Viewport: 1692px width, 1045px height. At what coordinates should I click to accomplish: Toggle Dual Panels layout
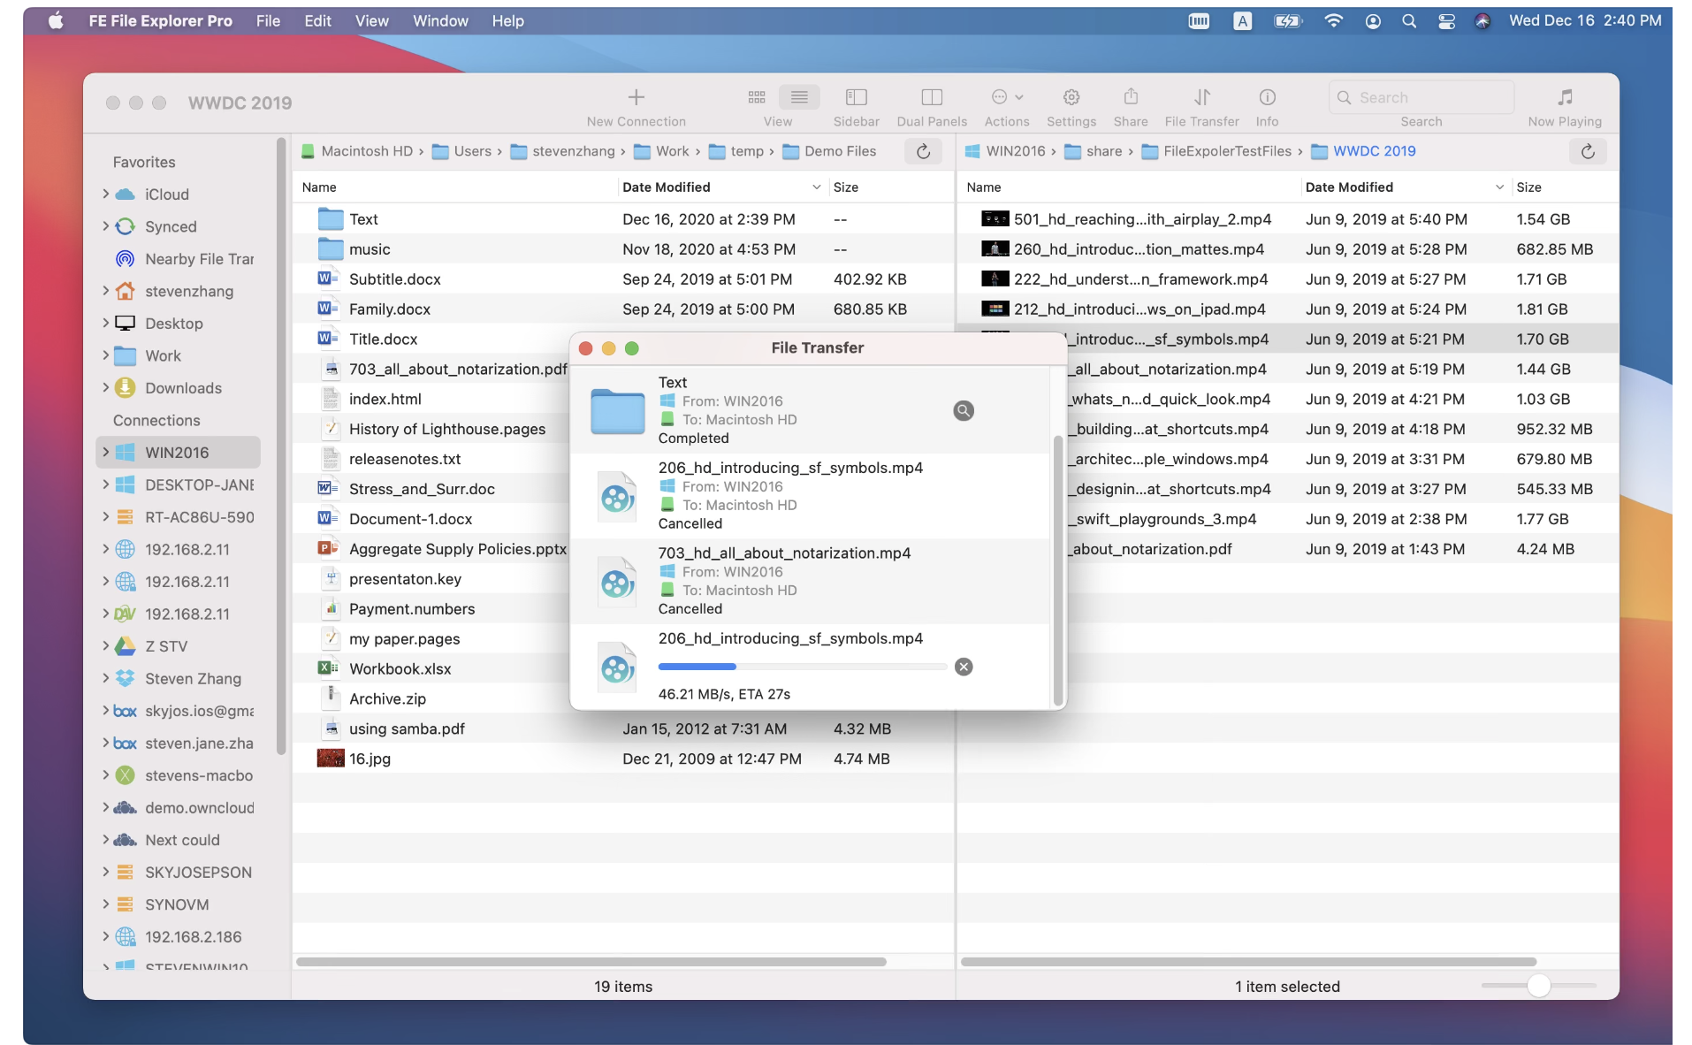click(931, 97)
